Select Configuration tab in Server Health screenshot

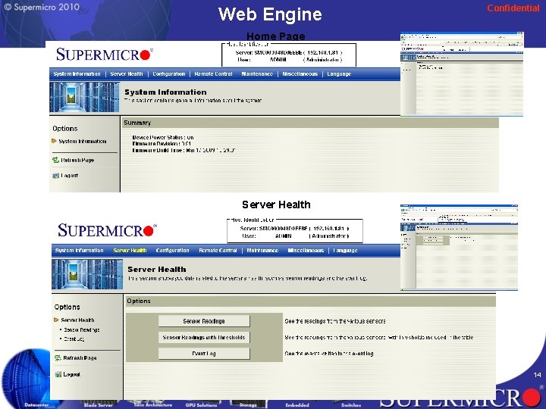pos(172,251)
